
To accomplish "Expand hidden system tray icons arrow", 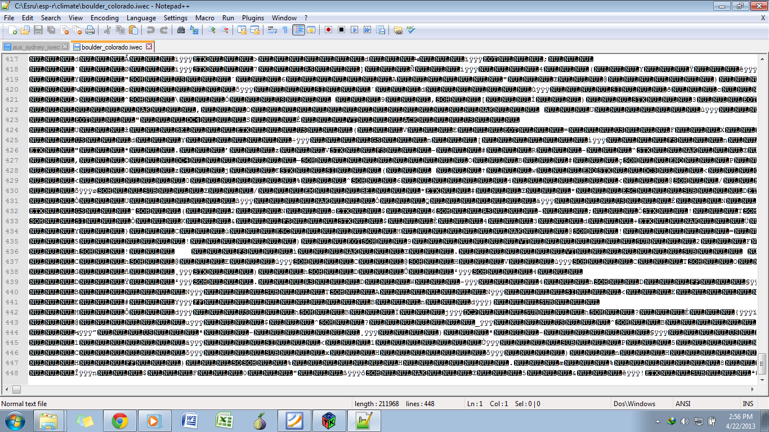I will pos(658,421).
